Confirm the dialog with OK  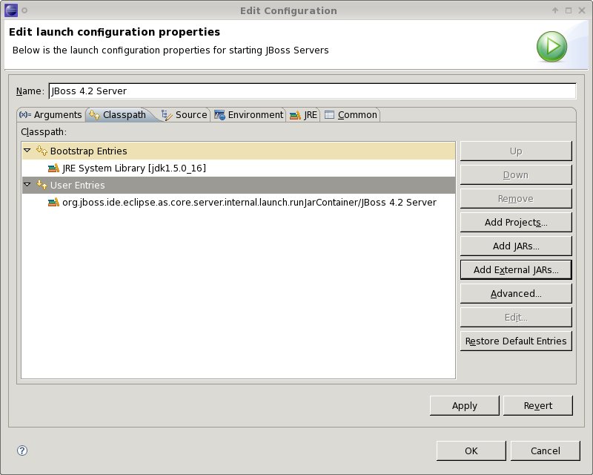click(471, 451)
